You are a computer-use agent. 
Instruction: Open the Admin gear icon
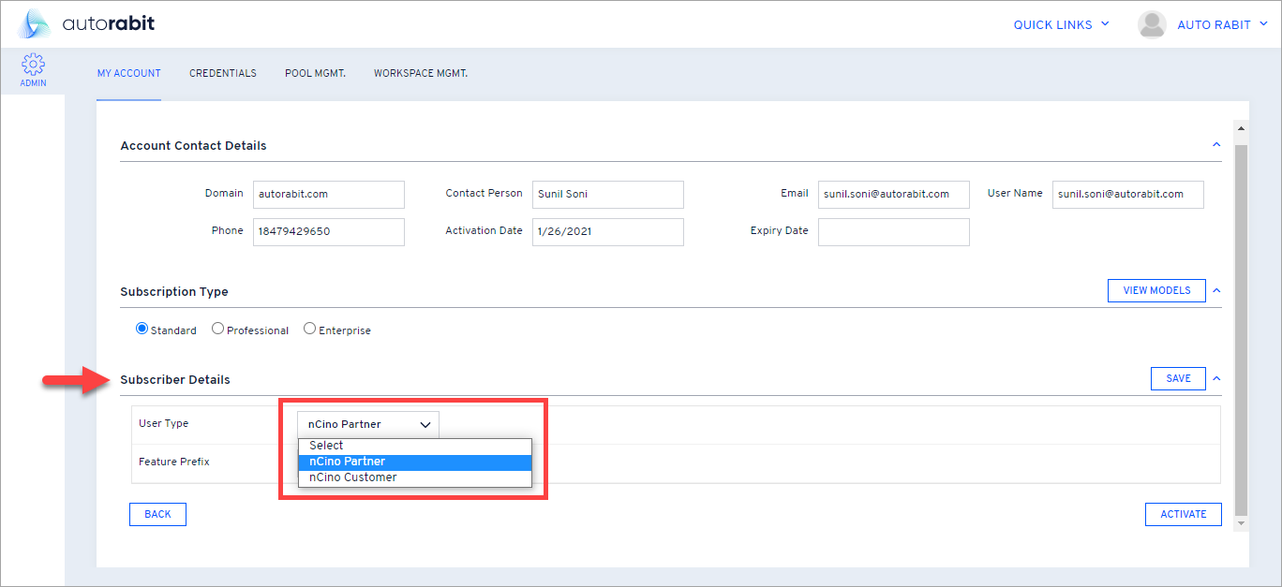[33, 66]
